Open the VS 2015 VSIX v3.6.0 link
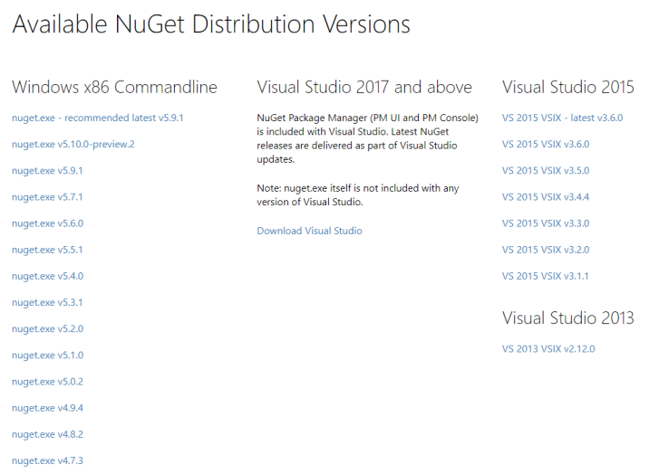659x474 pixels. click(546, 145)
